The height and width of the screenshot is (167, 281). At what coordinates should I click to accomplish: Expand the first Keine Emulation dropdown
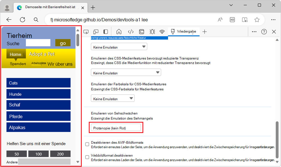point(119,46)
